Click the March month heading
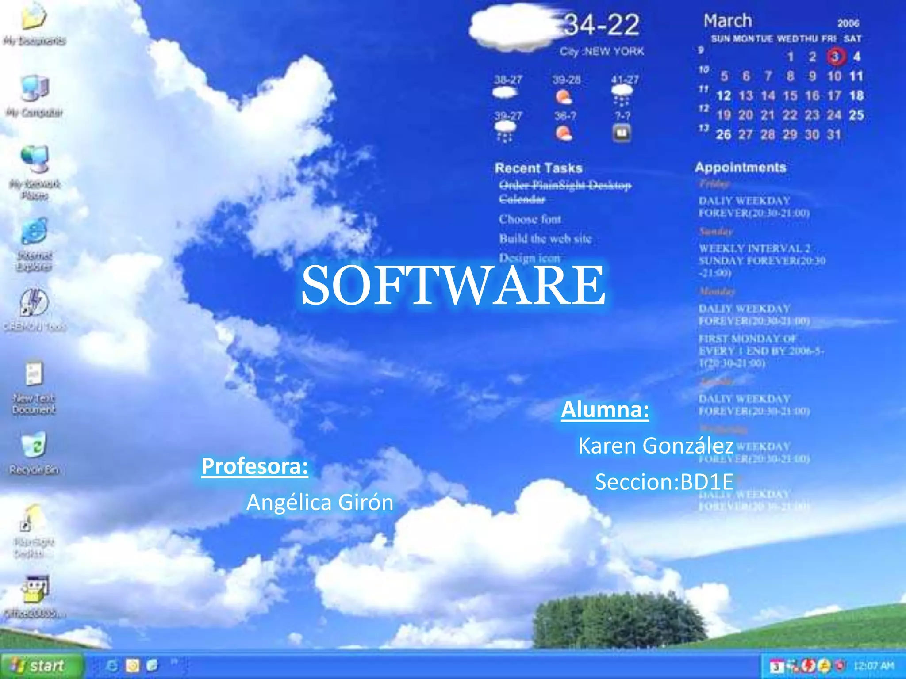 tap(728, 21)
